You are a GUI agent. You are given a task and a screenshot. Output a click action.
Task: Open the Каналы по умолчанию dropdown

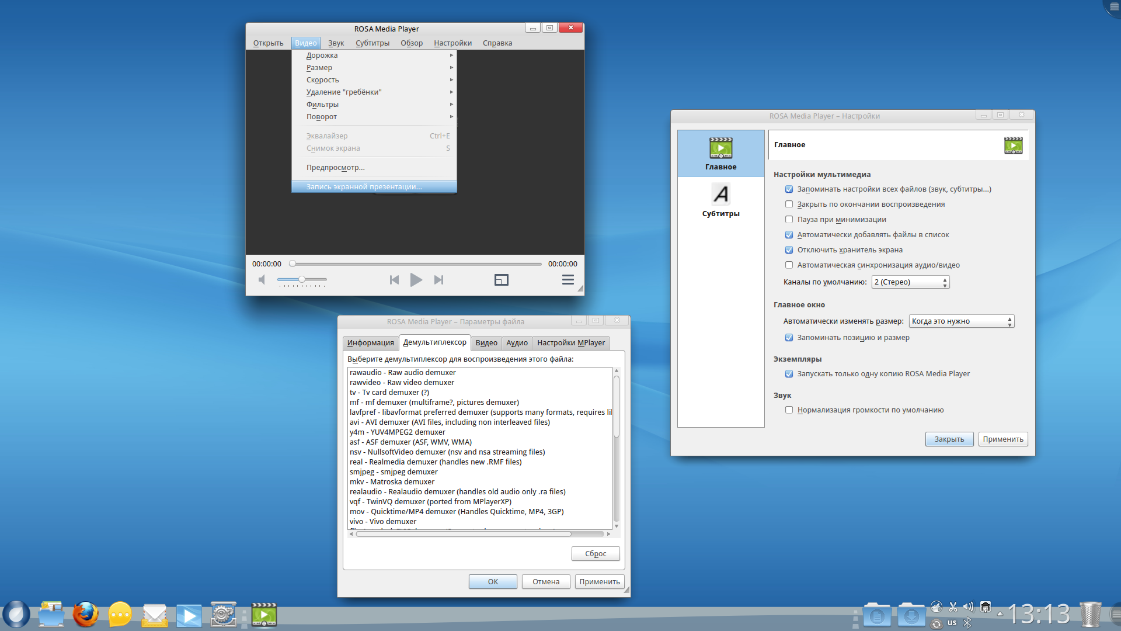tap(910, 282)
